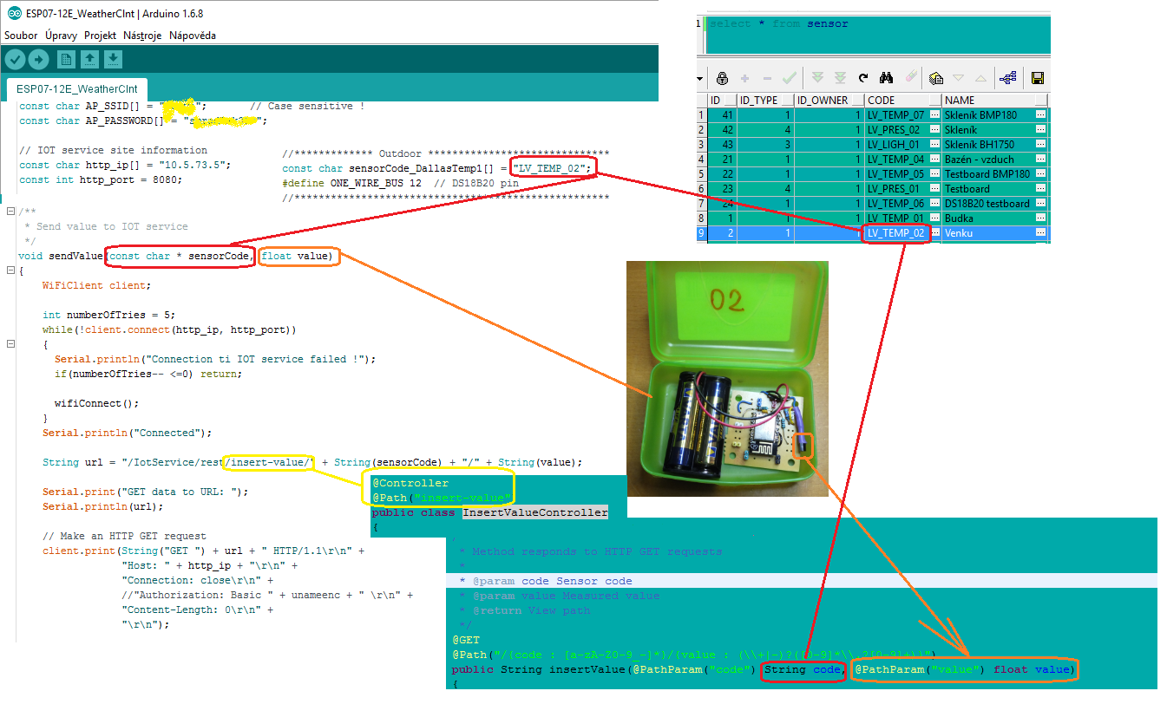Select row number 9 in the results grid
The width and height of the screenshot is (1167, 704).
701,232
